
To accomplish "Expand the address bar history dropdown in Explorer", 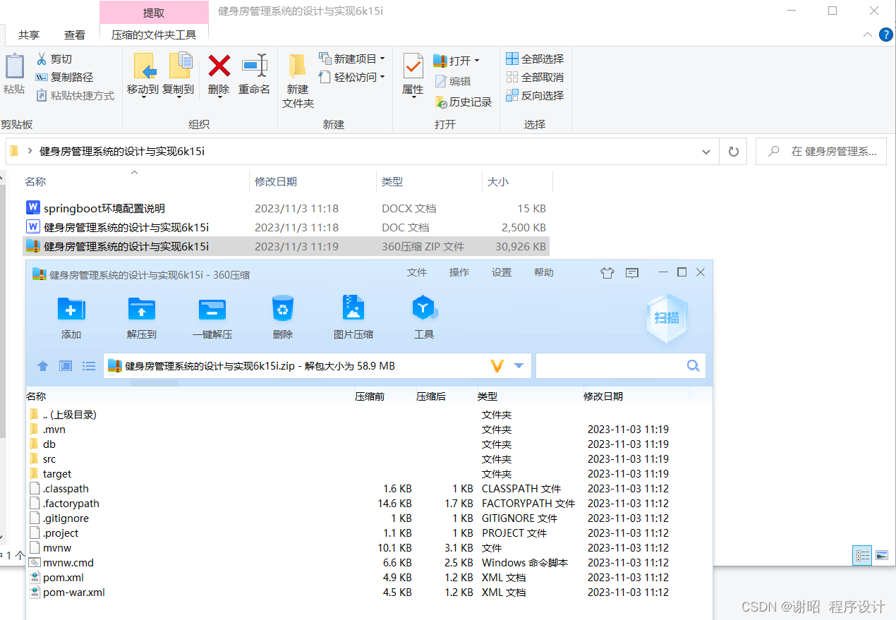I will coord(706,151).
